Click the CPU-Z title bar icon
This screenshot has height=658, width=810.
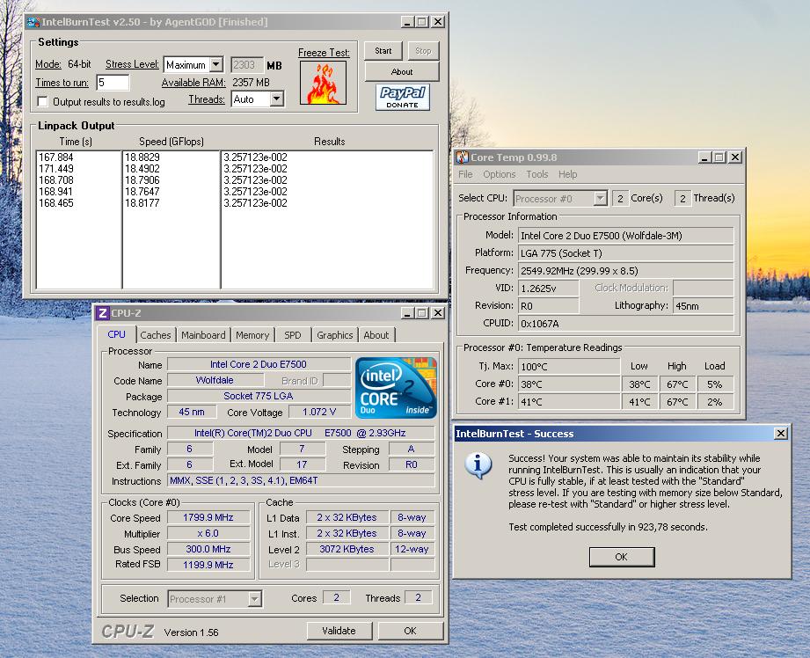point(103,313)
